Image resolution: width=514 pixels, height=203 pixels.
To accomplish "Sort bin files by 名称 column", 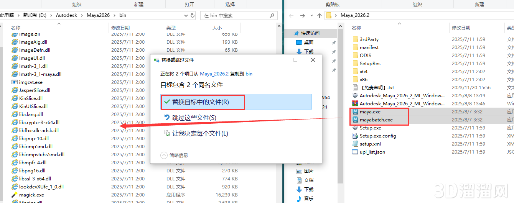I will point(16,28).
